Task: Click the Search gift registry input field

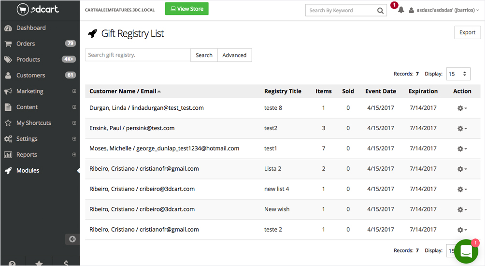Action: [x=138, y=55]
